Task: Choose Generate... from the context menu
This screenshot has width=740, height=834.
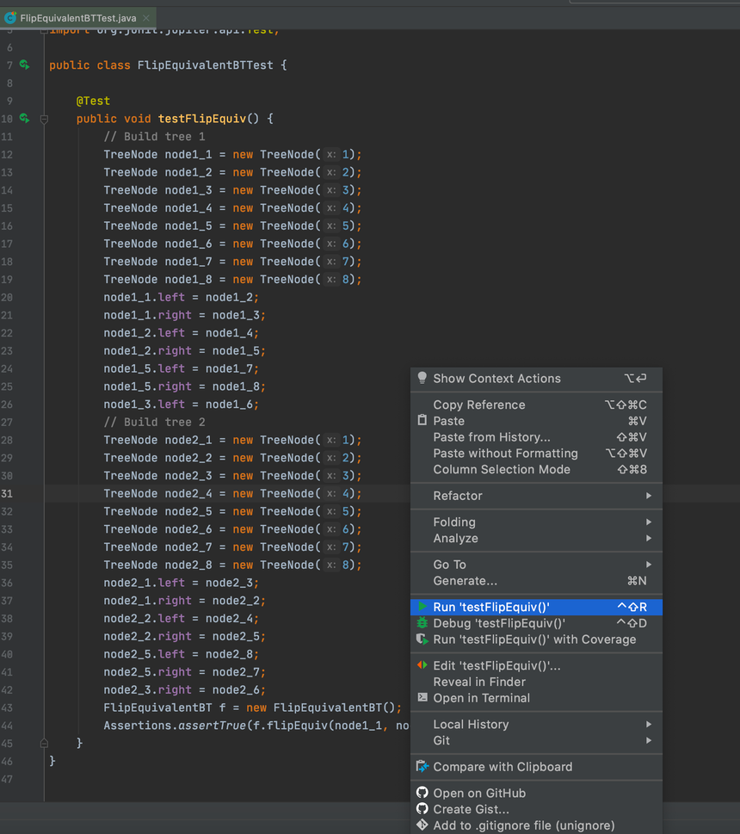Action: (x=465, y=581)
